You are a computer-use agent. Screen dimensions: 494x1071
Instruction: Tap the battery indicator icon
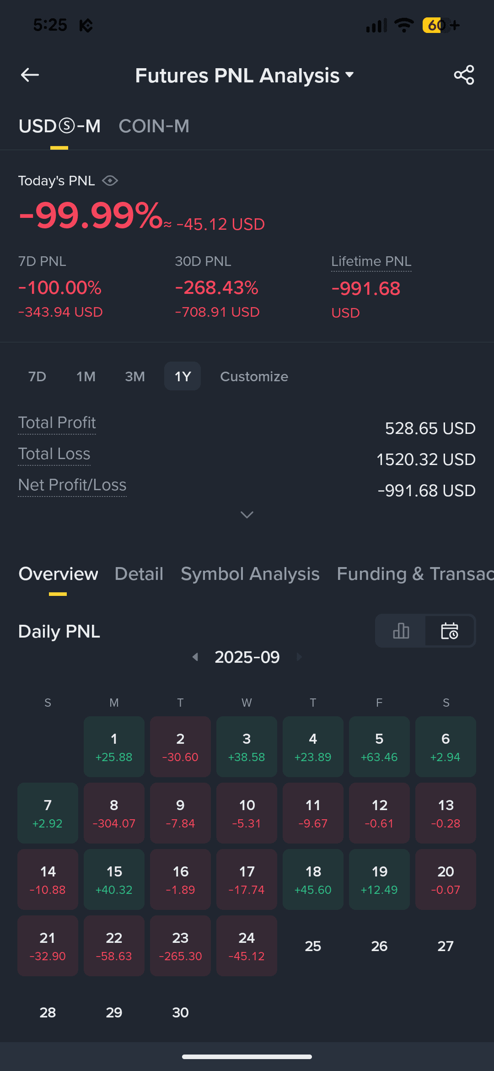(x=441, y=25)
